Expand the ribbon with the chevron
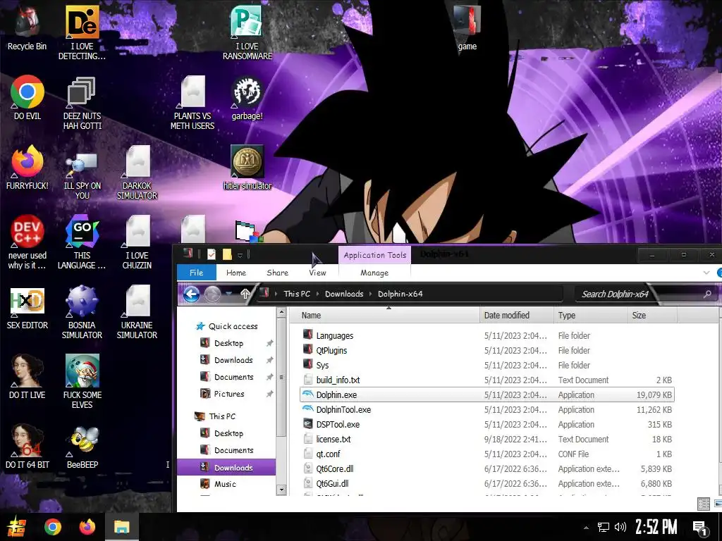The height and width of the screenshot is (541, 722). 706,273
